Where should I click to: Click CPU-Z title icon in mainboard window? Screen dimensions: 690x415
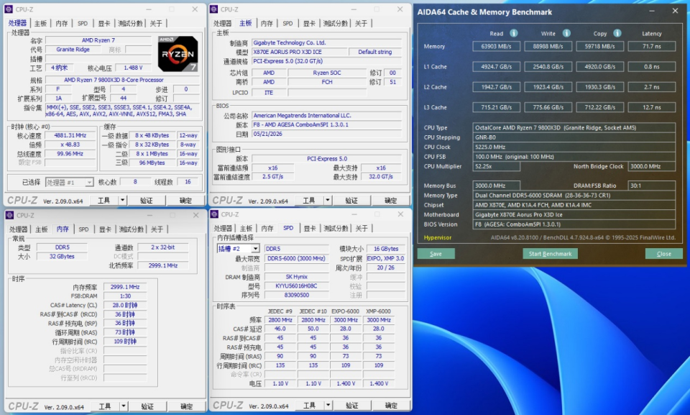click(214, 9)
